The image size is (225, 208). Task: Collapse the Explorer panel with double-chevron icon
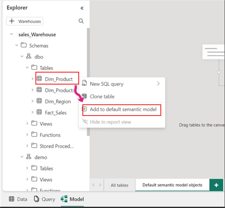pyautogui.click(x=82, y=8)
